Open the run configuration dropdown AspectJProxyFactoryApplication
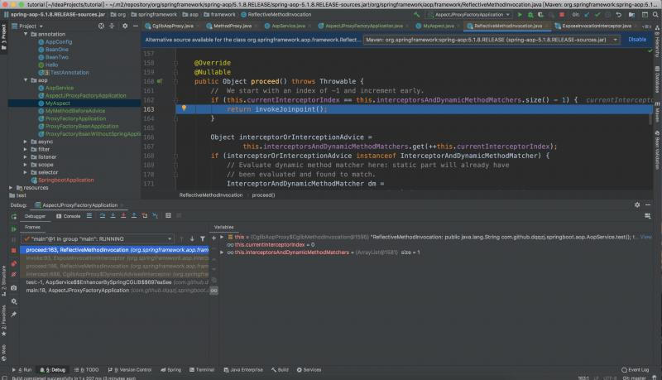The width and height of the screenshot is (662, 380). coord(468,15)
